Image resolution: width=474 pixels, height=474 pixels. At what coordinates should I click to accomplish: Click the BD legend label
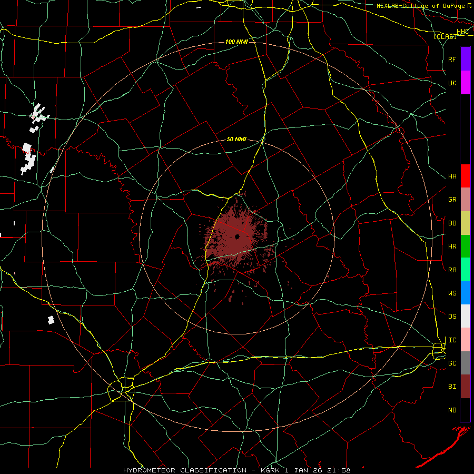(x=452, y=223)
